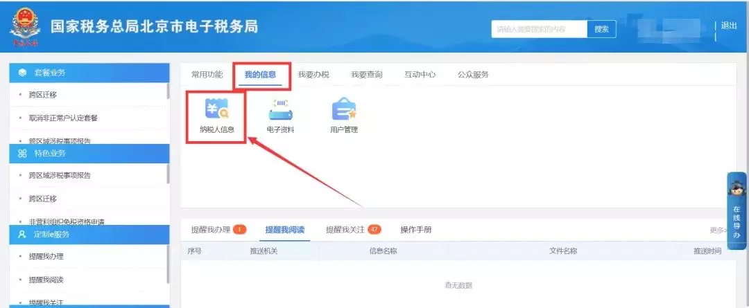Click the 提醒我关注 count badge 47

pos(374,230)
